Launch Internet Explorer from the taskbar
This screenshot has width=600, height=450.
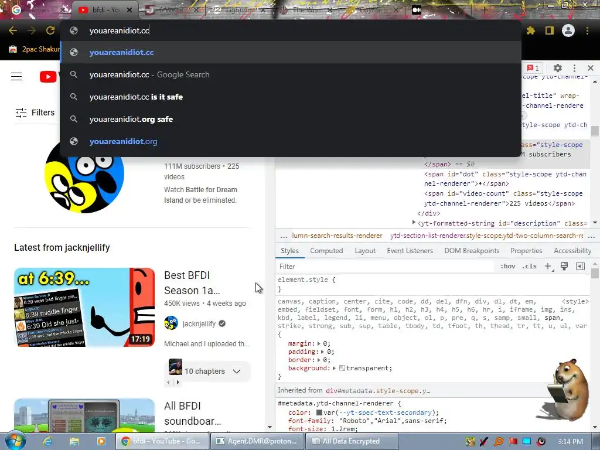point(48,441)
